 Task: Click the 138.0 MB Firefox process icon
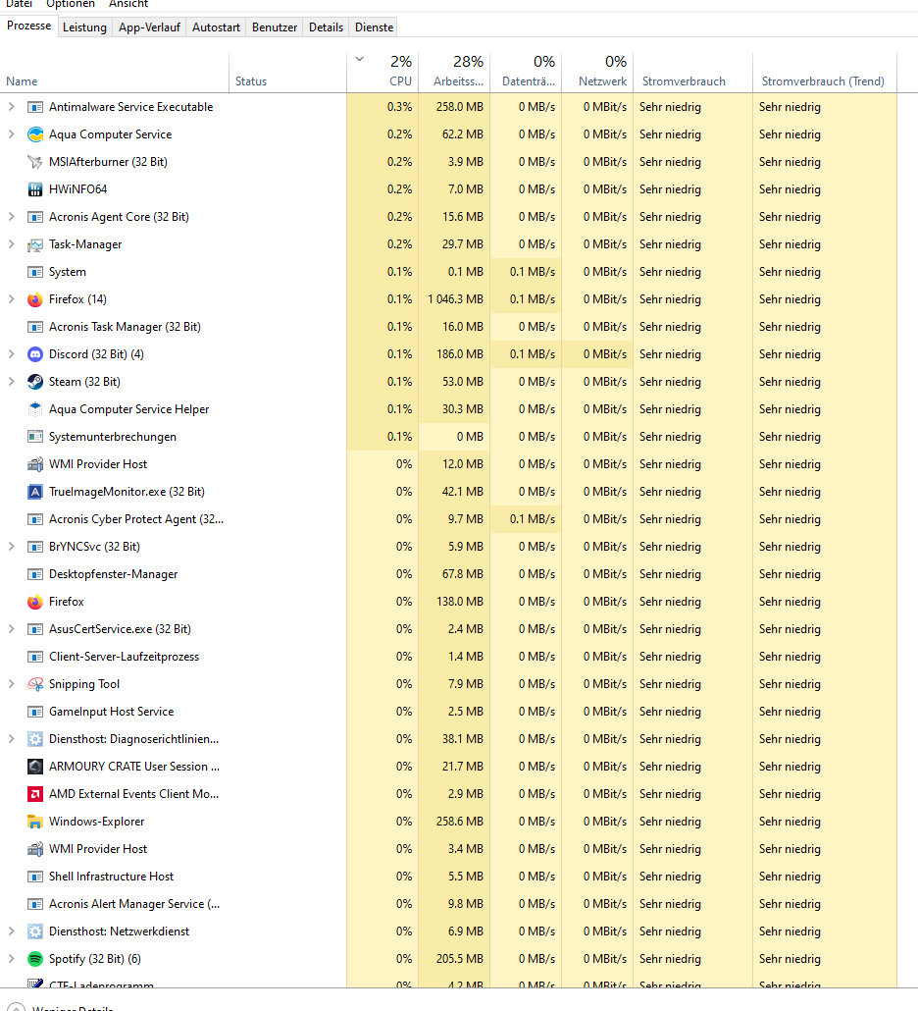[35, 602]
